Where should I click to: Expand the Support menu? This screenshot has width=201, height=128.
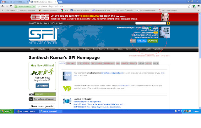(129, 49)
